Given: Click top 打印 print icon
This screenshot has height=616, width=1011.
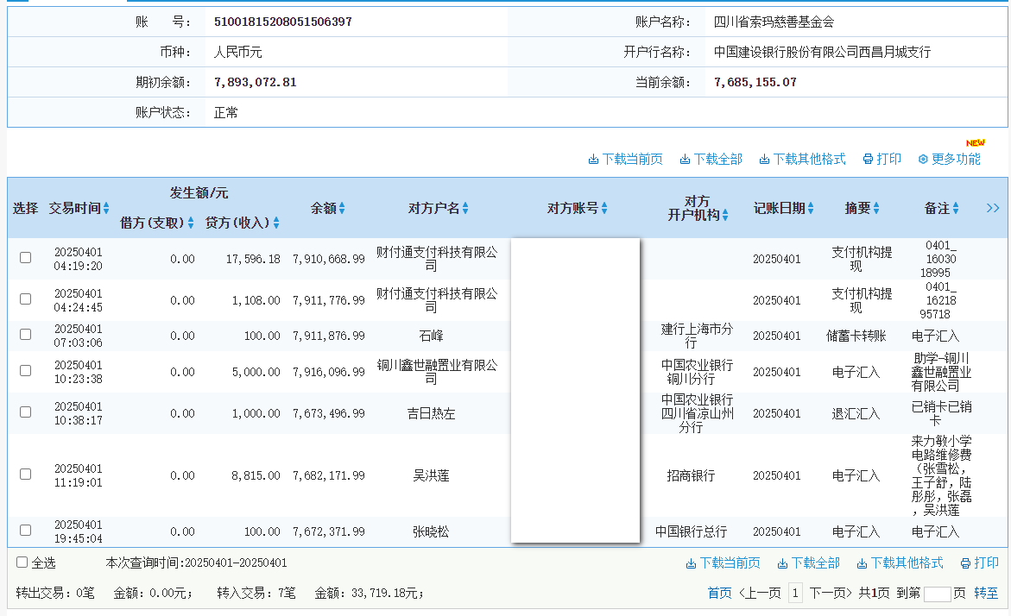Looking at the screenshot, I should coord(869,160).
